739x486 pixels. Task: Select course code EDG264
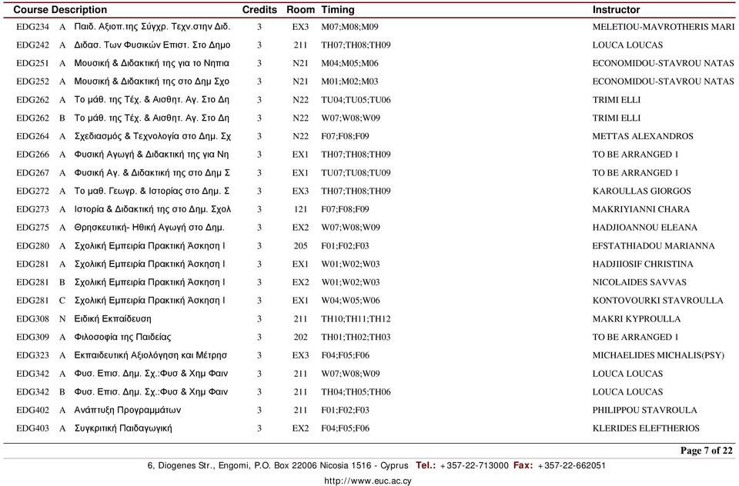coord(32,136)
